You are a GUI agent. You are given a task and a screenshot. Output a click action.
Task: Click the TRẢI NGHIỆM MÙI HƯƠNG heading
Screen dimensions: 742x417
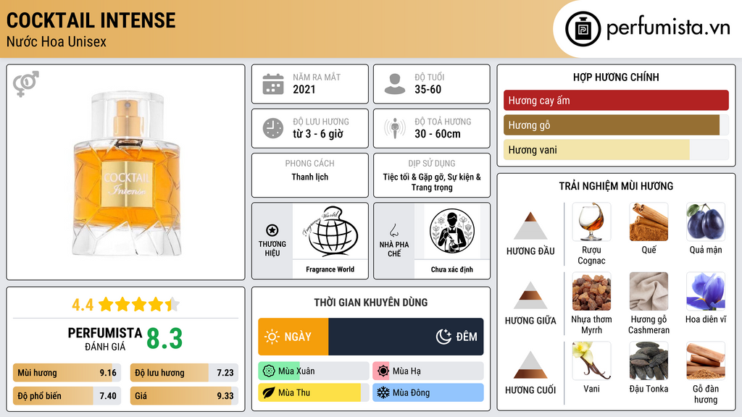click(616, 186)
